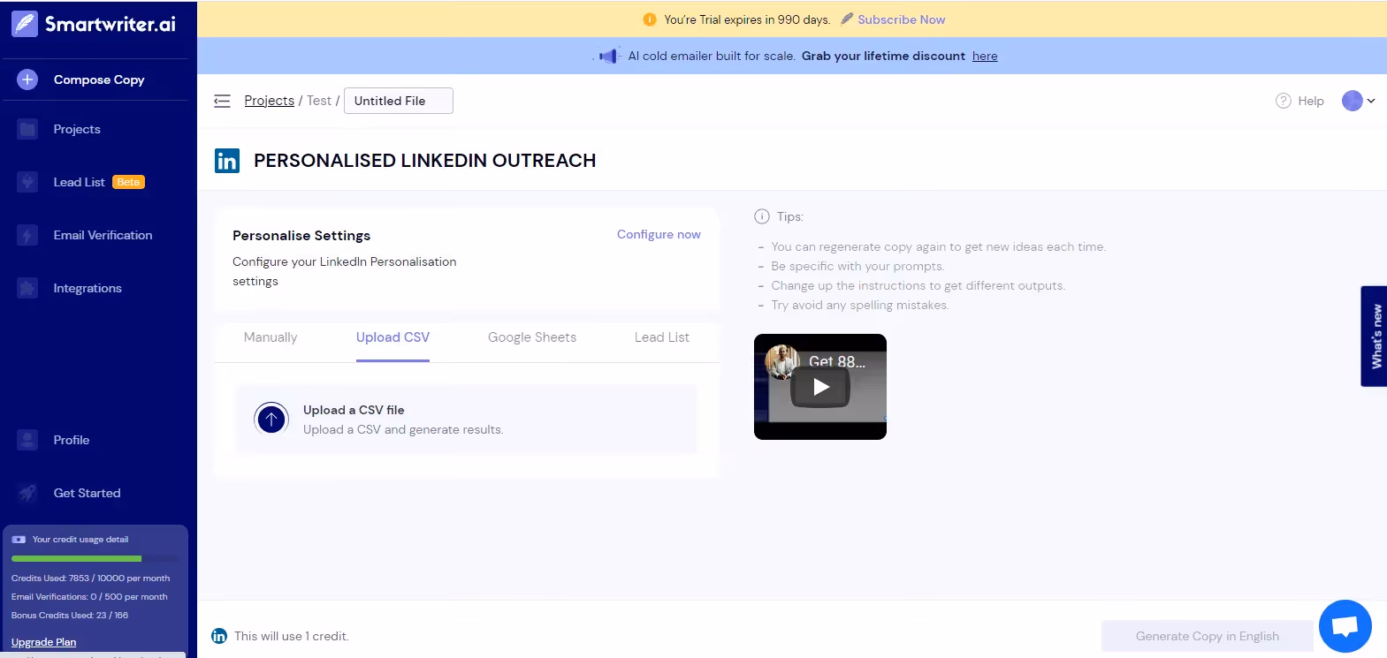
Task: Play the tutorial video thumbnail
Action: pos(820,387)
